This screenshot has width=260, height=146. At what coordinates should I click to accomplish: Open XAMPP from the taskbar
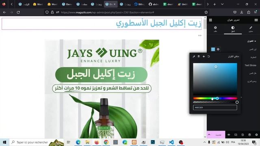coord(134,142)
